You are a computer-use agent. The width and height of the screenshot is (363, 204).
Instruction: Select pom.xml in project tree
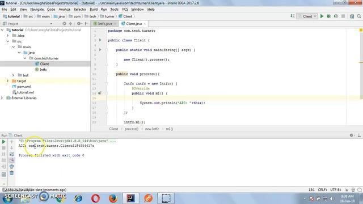[x=24, y=87]
